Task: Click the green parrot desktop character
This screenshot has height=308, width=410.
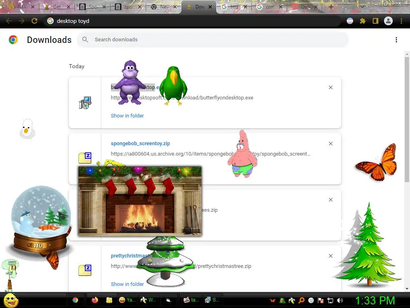Action: pyautogui.click(x=173, y=85)
